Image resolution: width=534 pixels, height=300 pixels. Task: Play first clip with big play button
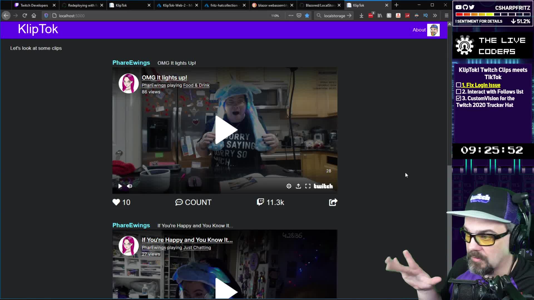click(x=226, y=130)
